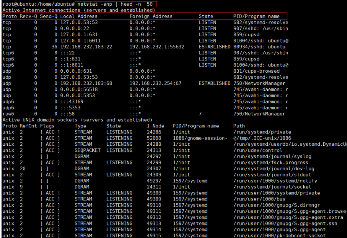347x238 pixels.
Task: Click the S.gpg-agent.ssh socket path
Action: pyautogui.click(x=285, y=223)
